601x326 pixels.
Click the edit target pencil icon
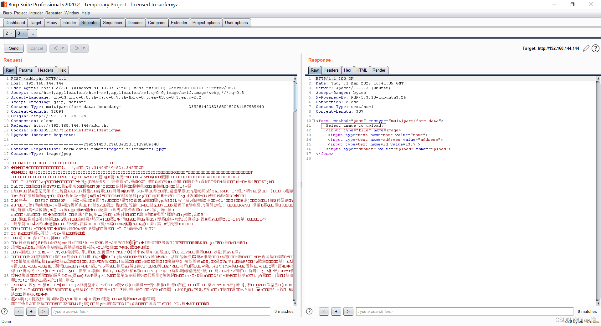click(586, 48)
